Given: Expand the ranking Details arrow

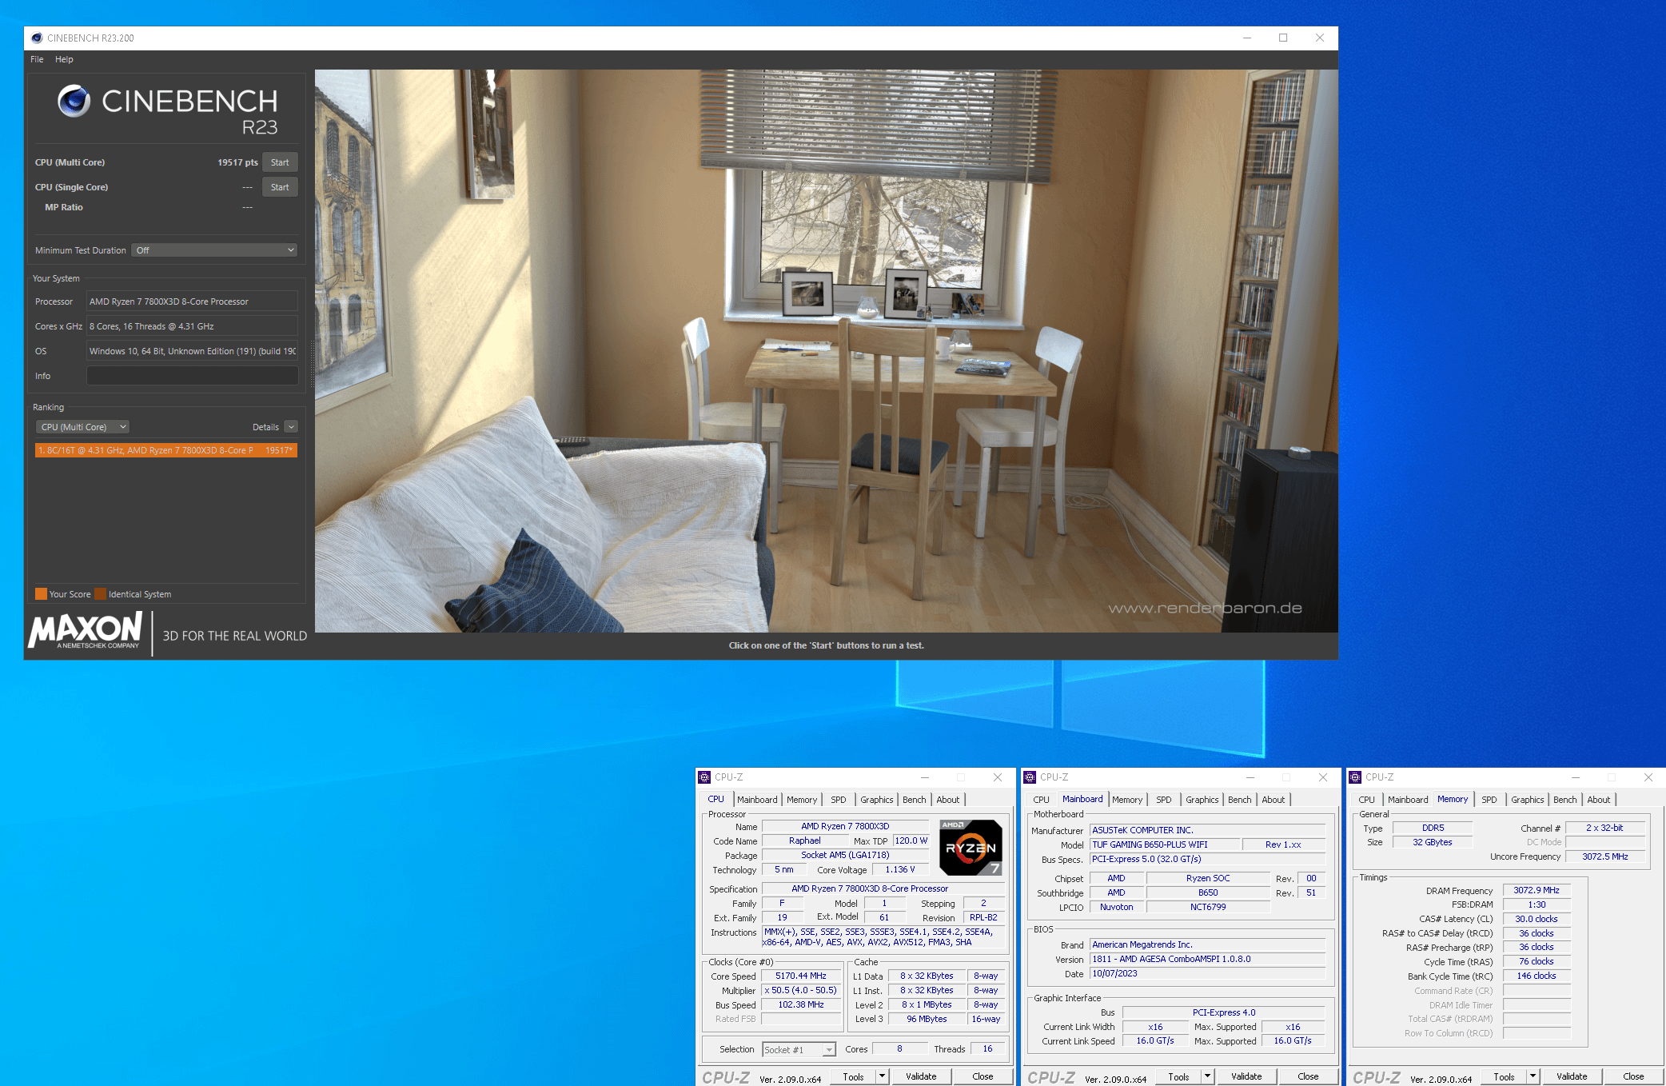Looking at the screenshot, I should click(292, 427).
